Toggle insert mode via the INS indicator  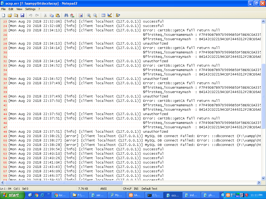click(x=136, y=189)
